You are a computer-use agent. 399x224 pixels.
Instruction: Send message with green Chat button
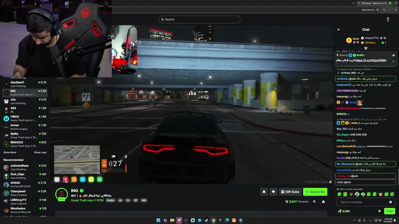coord(390,211)
